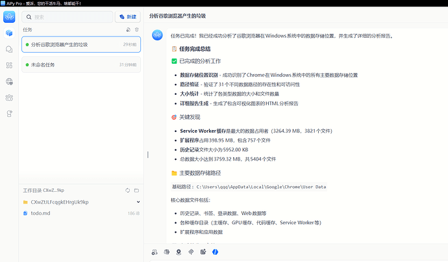Click the 任务 section label

pyautogui.click(x=27, y=30)
